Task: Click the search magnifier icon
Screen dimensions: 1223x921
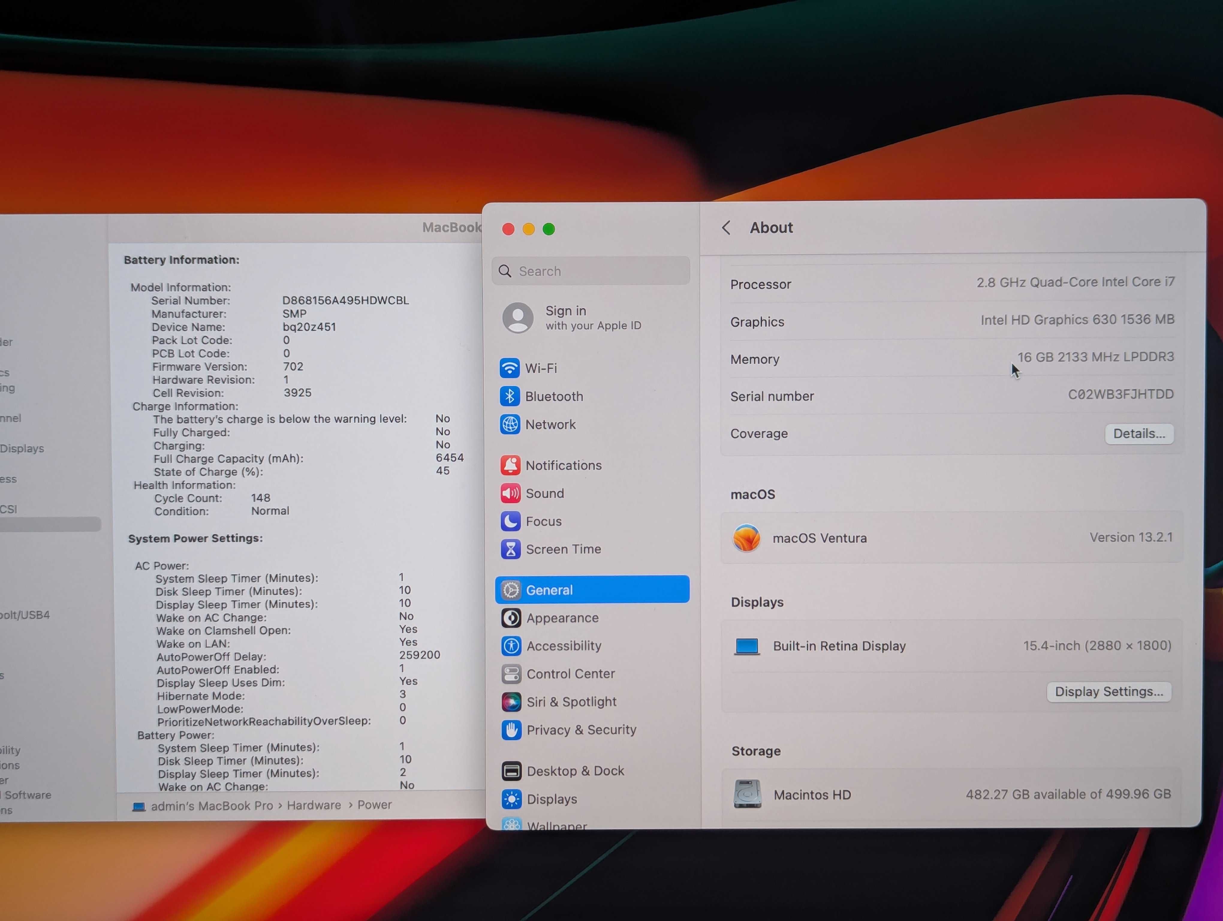Action: click(505, 271)
